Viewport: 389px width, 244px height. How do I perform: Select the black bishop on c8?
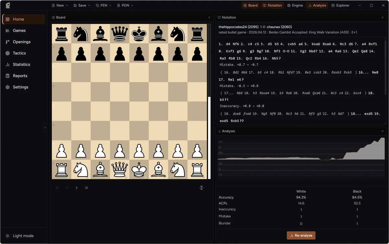point(100,33)
